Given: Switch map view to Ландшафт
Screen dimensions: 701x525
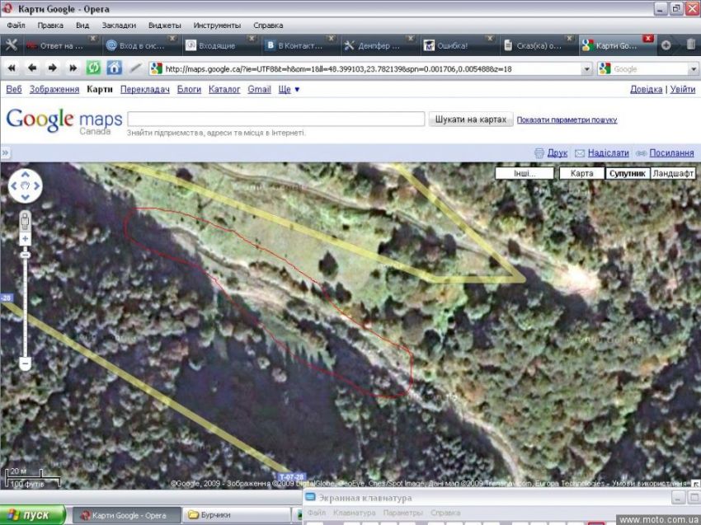Looking at the screenshot, I should pos(673,173).
